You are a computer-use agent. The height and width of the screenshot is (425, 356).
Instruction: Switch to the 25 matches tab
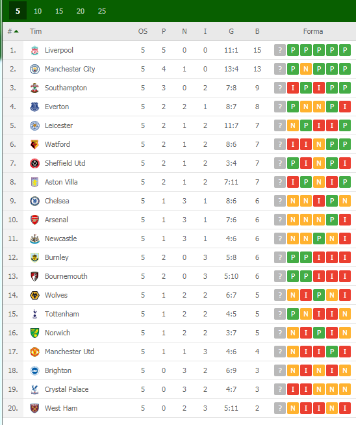coord(102,11)
